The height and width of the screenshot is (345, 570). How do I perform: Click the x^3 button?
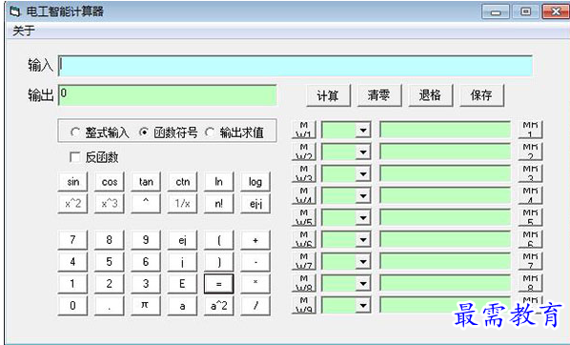pyautogui.click(x=110, y=204)
